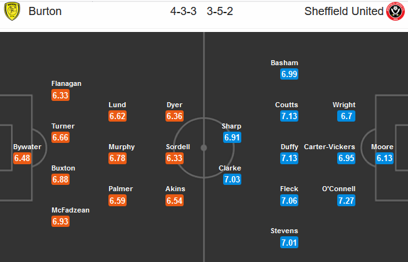Select goalkeeper Moore's 6.13 rating

click(385, 158)
